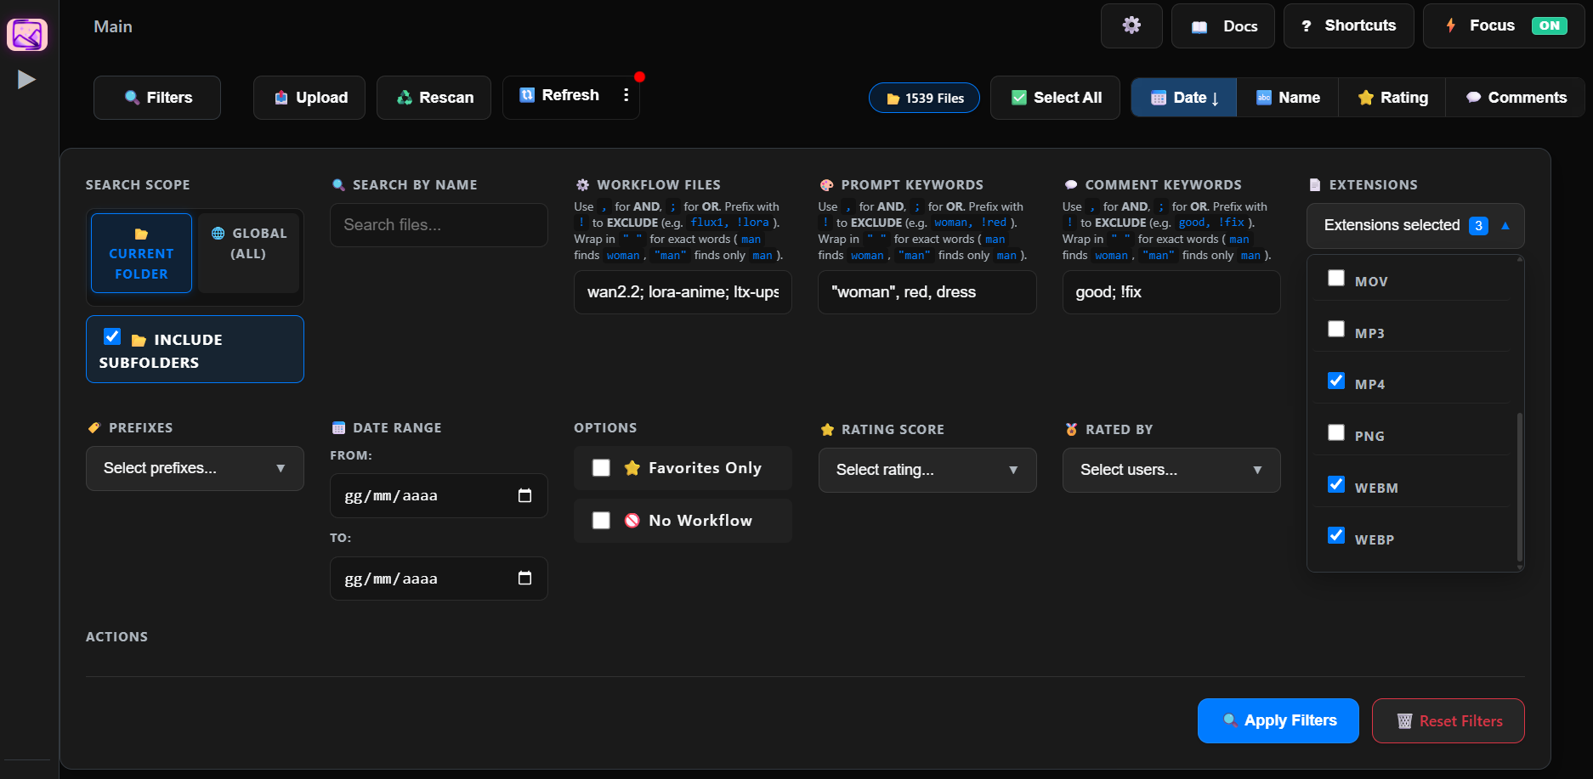Viewport: 1593px width, 779px height.
Task: Open settings via the gear icon
Action: point(1131,25)
